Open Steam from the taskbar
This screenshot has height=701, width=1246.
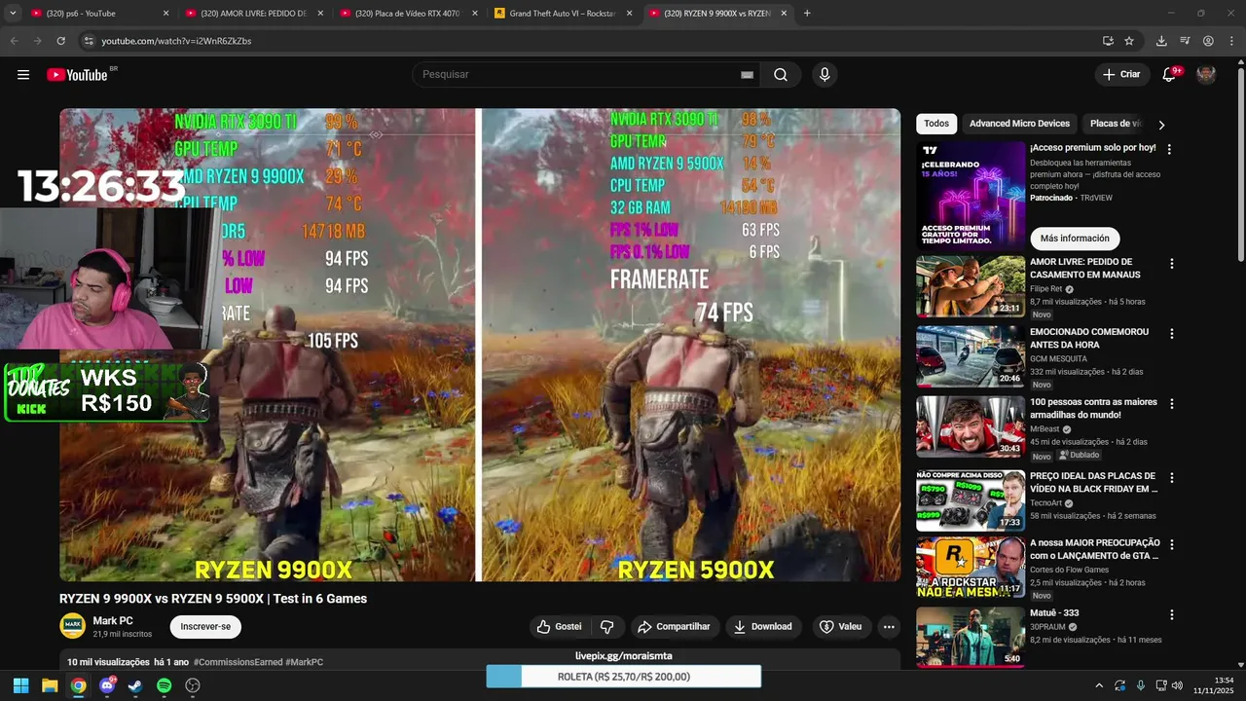tap(135, 685)
